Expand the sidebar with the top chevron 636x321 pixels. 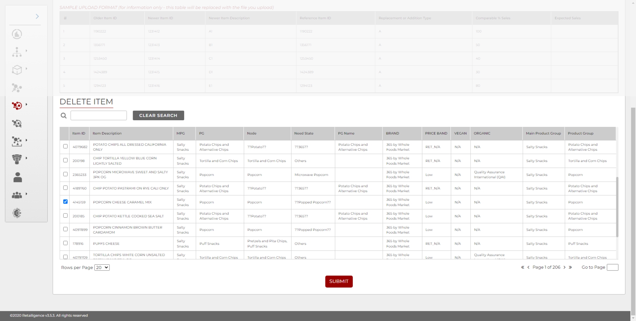(x=37, y=17)
